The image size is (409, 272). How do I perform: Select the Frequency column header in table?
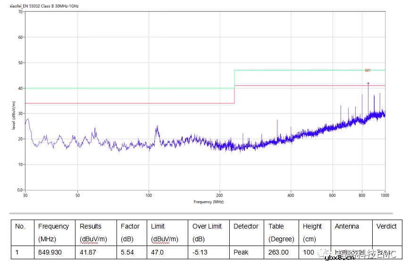pos(53,227)
